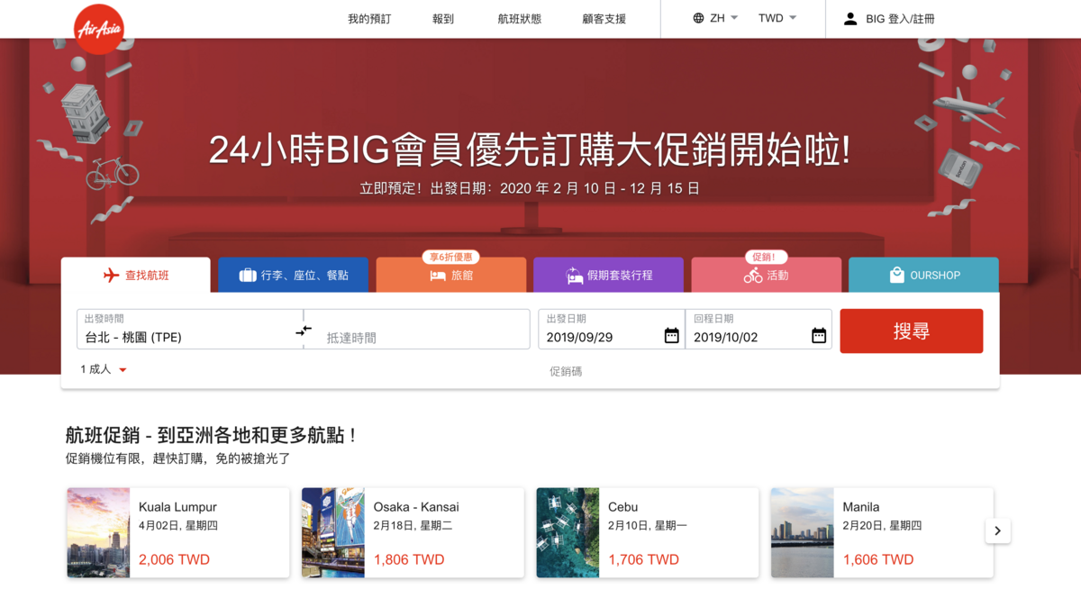The image size is (1081, 598).
Task: Click the suitcase icon on baggage tab
Action: click(248, 276)
